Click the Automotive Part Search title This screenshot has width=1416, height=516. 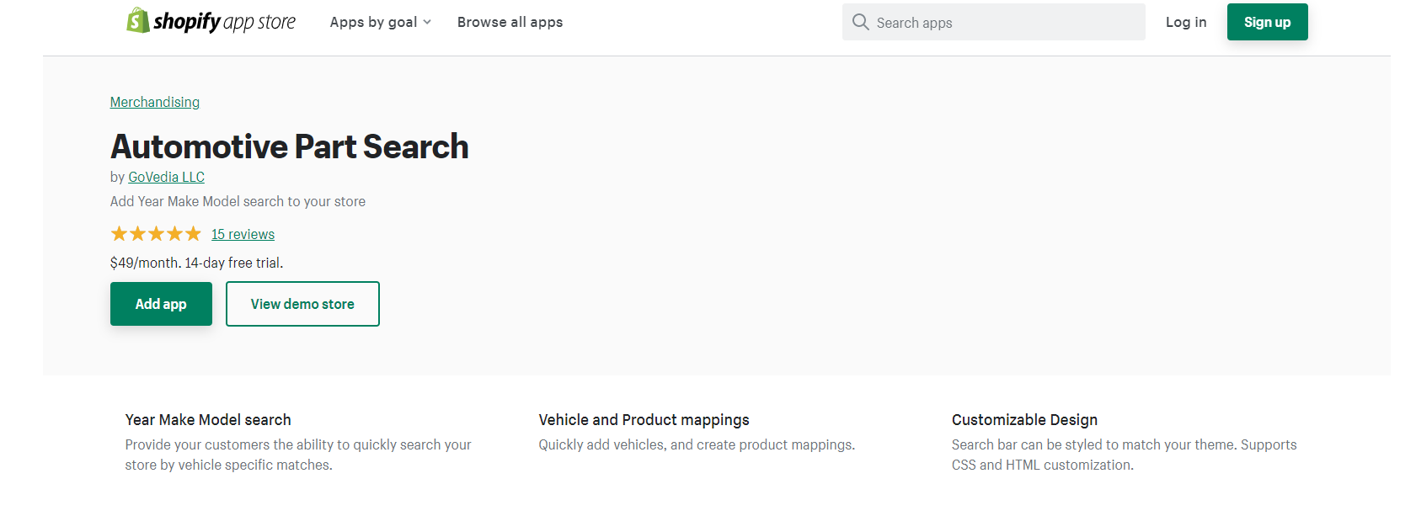coord(289,146)
